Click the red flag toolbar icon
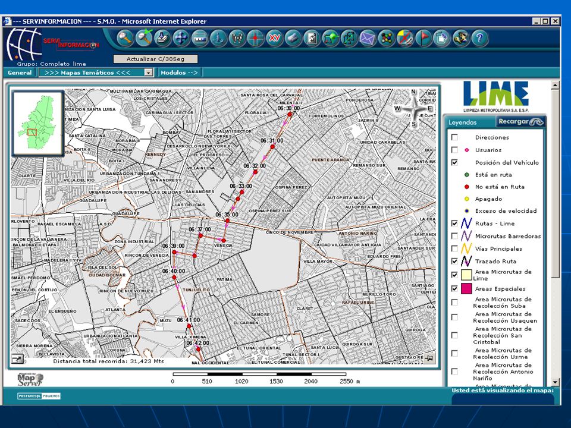 tap(423, 38)
